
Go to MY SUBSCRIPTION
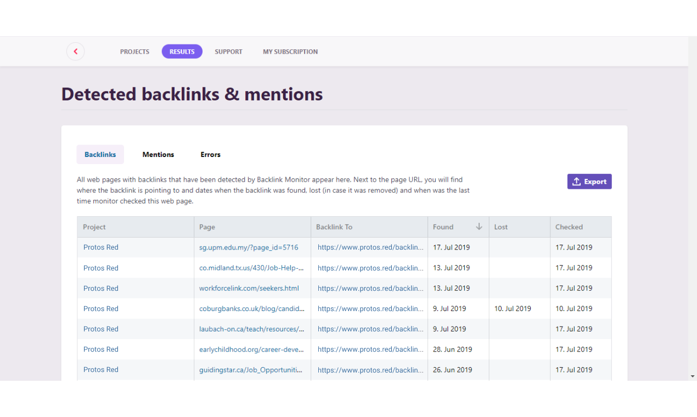[290, 51]
